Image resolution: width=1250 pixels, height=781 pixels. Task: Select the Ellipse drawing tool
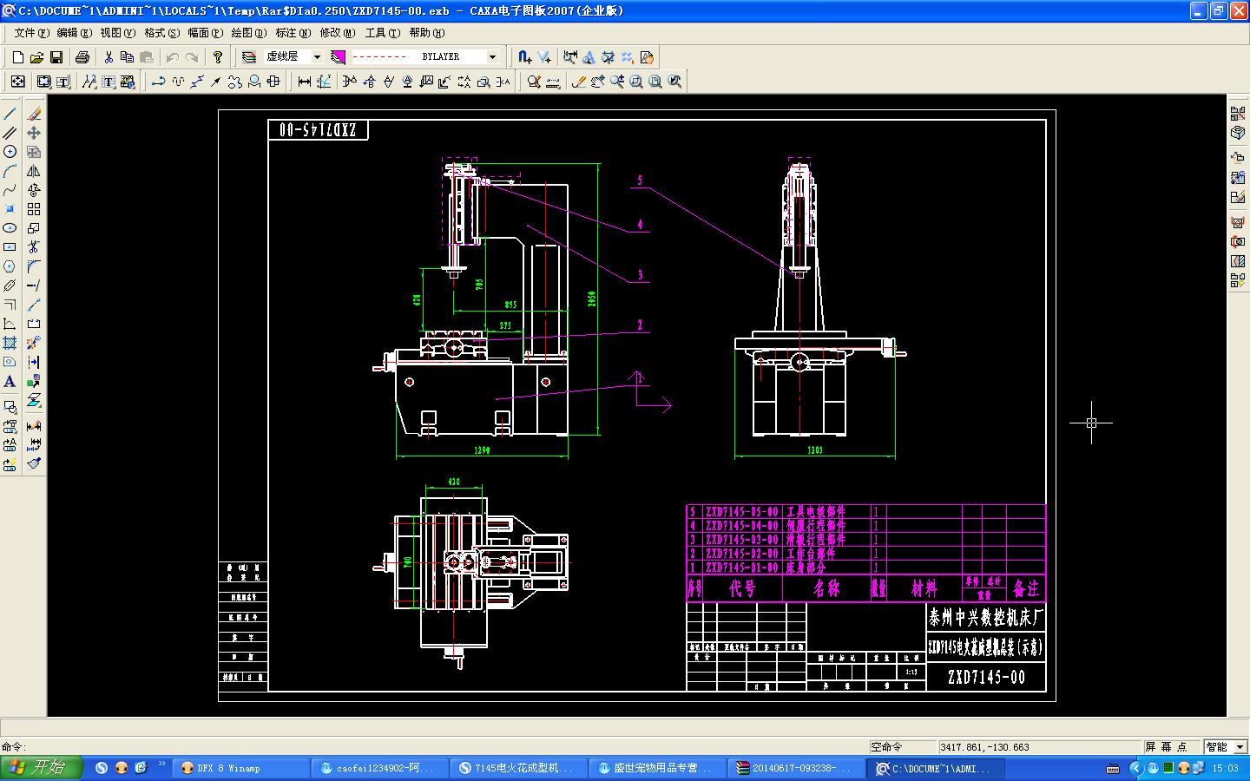(10, 226)
